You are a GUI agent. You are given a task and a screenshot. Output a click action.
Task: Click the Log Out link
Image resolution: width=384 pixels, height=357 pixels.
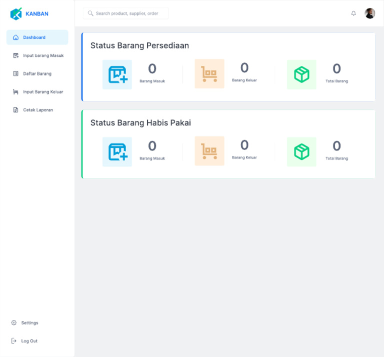tap(29, 341)
